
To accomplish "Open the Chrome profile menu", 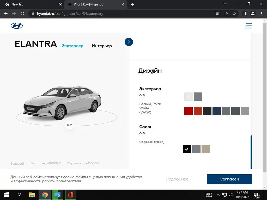I will [x=253, y=14].
